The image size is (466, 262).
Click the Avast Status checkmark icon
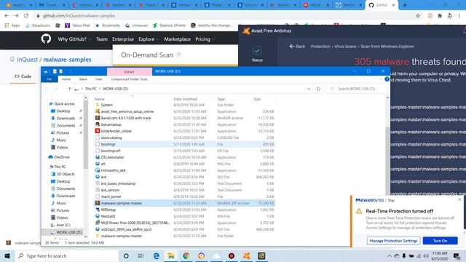tap(257, 50)
